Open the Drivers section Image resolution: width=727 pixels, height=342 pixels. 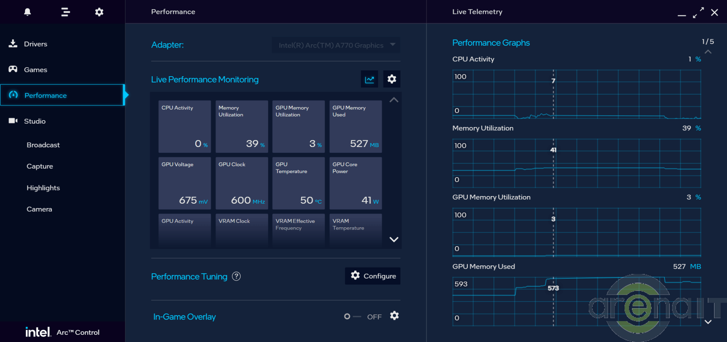[x=36, y=44]
